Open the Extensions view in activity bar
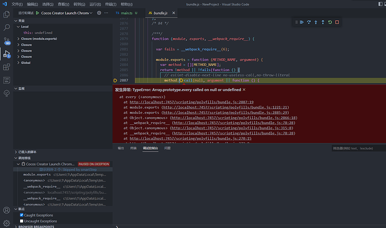 [x=7, y=67]
